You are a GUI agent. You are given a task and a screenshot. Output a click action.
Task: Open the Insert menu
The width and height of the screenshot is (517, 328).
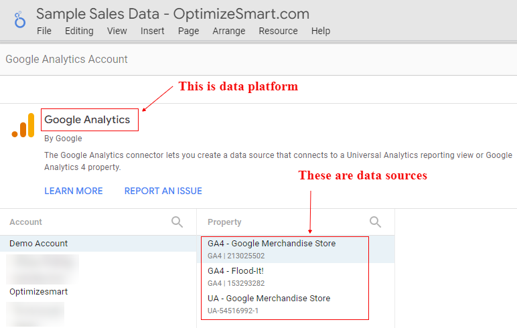coord(152,31)
